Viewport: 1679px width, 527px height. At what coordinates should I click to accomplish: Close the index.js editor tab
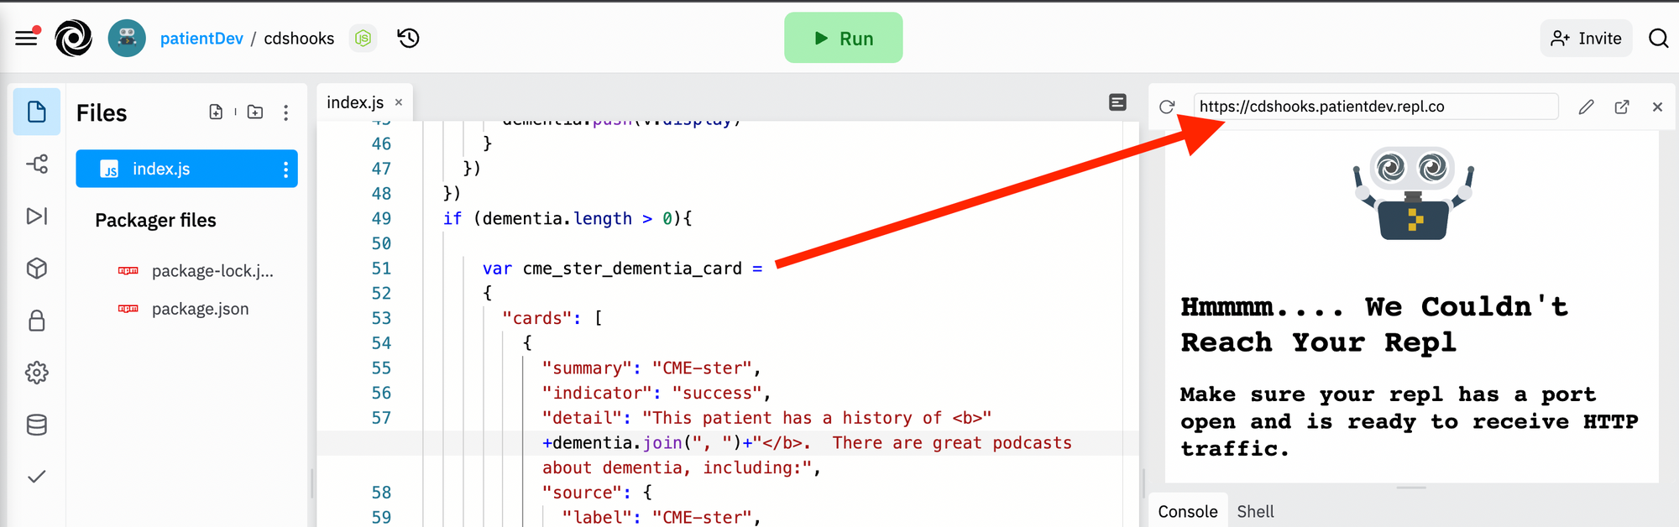point(399,102)
